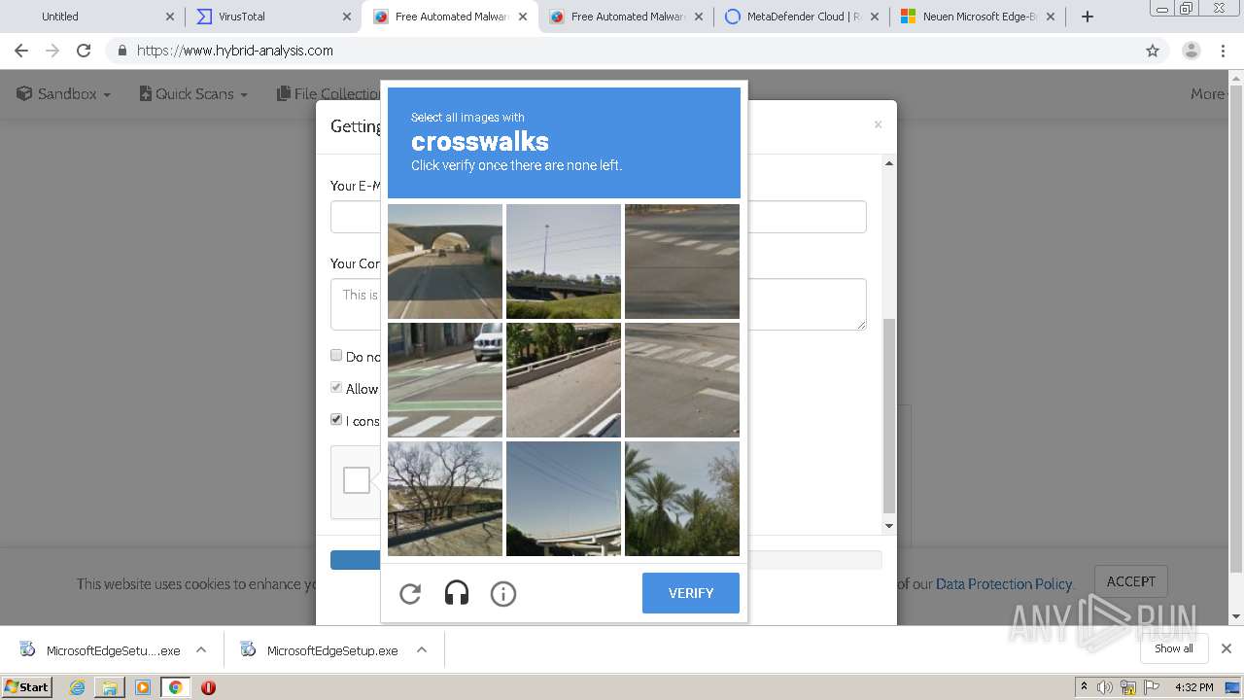Close the Getting dialog with the X
1244x700 pixels.
pos(878,124)
